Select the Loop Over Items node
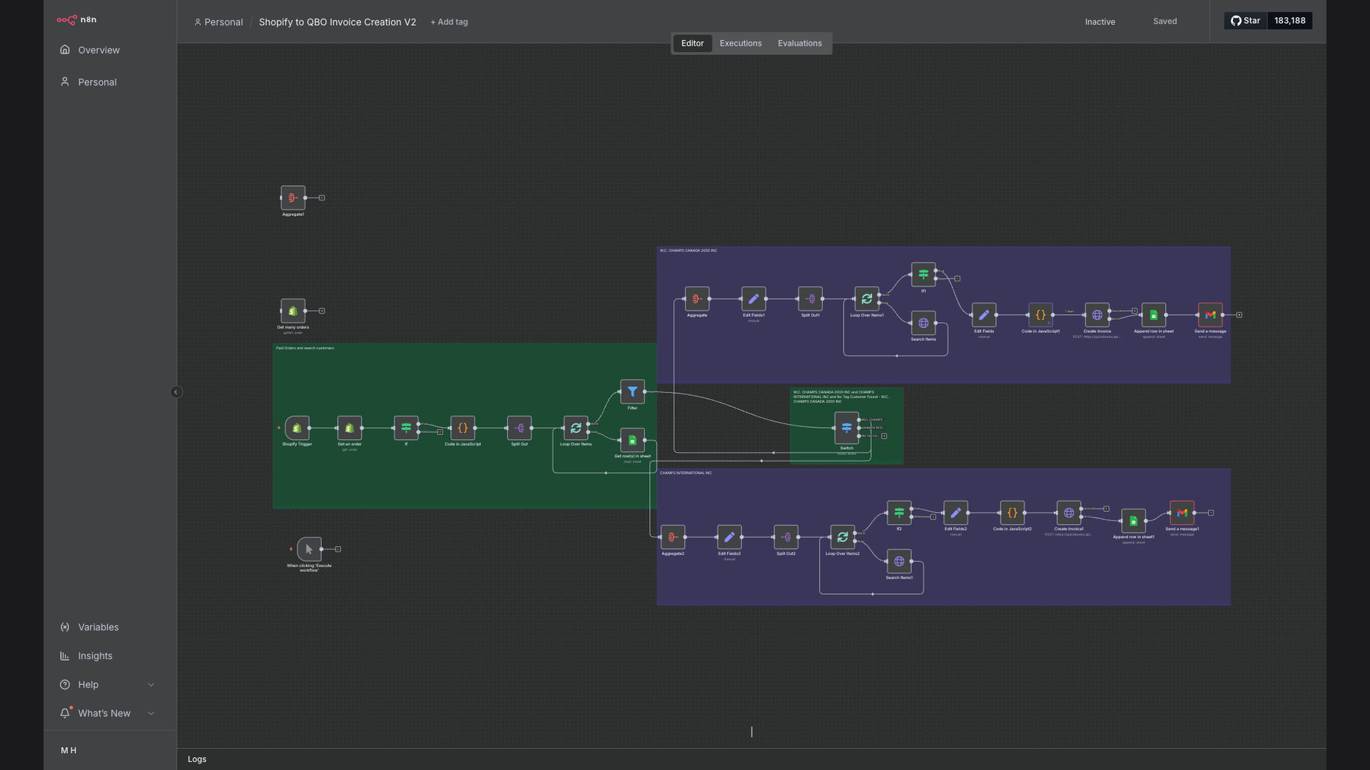The width and height of the screenshot is (1370, 770). click(x=576, y=428)
